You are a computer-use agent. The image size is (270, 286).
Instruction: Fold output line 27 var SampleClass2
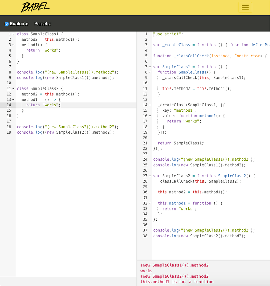point(150,176)
